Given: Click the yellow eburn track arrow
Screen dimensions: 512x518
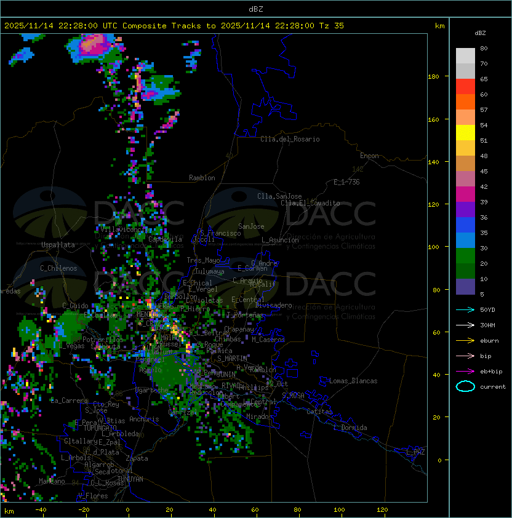Looking at the screenshot, I should click(x=465, y=341).
